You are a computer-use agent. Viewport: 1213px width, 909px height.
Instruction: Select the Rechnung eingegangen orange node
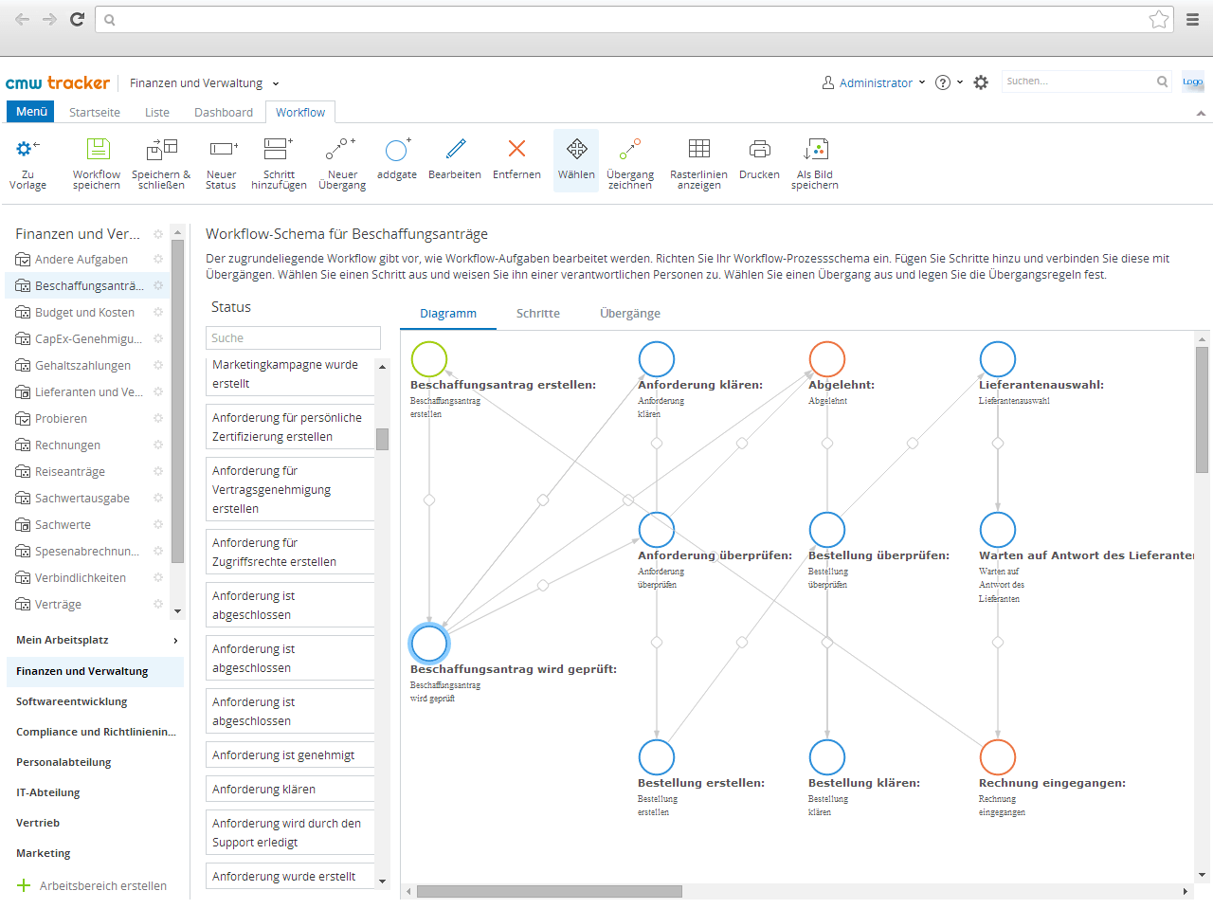[x=998, y=757]
